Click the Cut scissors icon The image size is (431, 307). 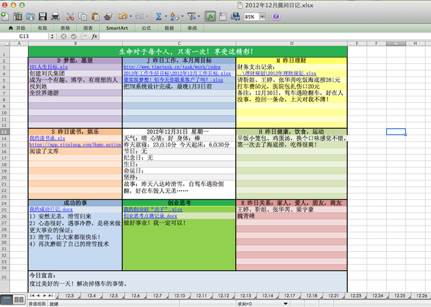pos(69,17)
